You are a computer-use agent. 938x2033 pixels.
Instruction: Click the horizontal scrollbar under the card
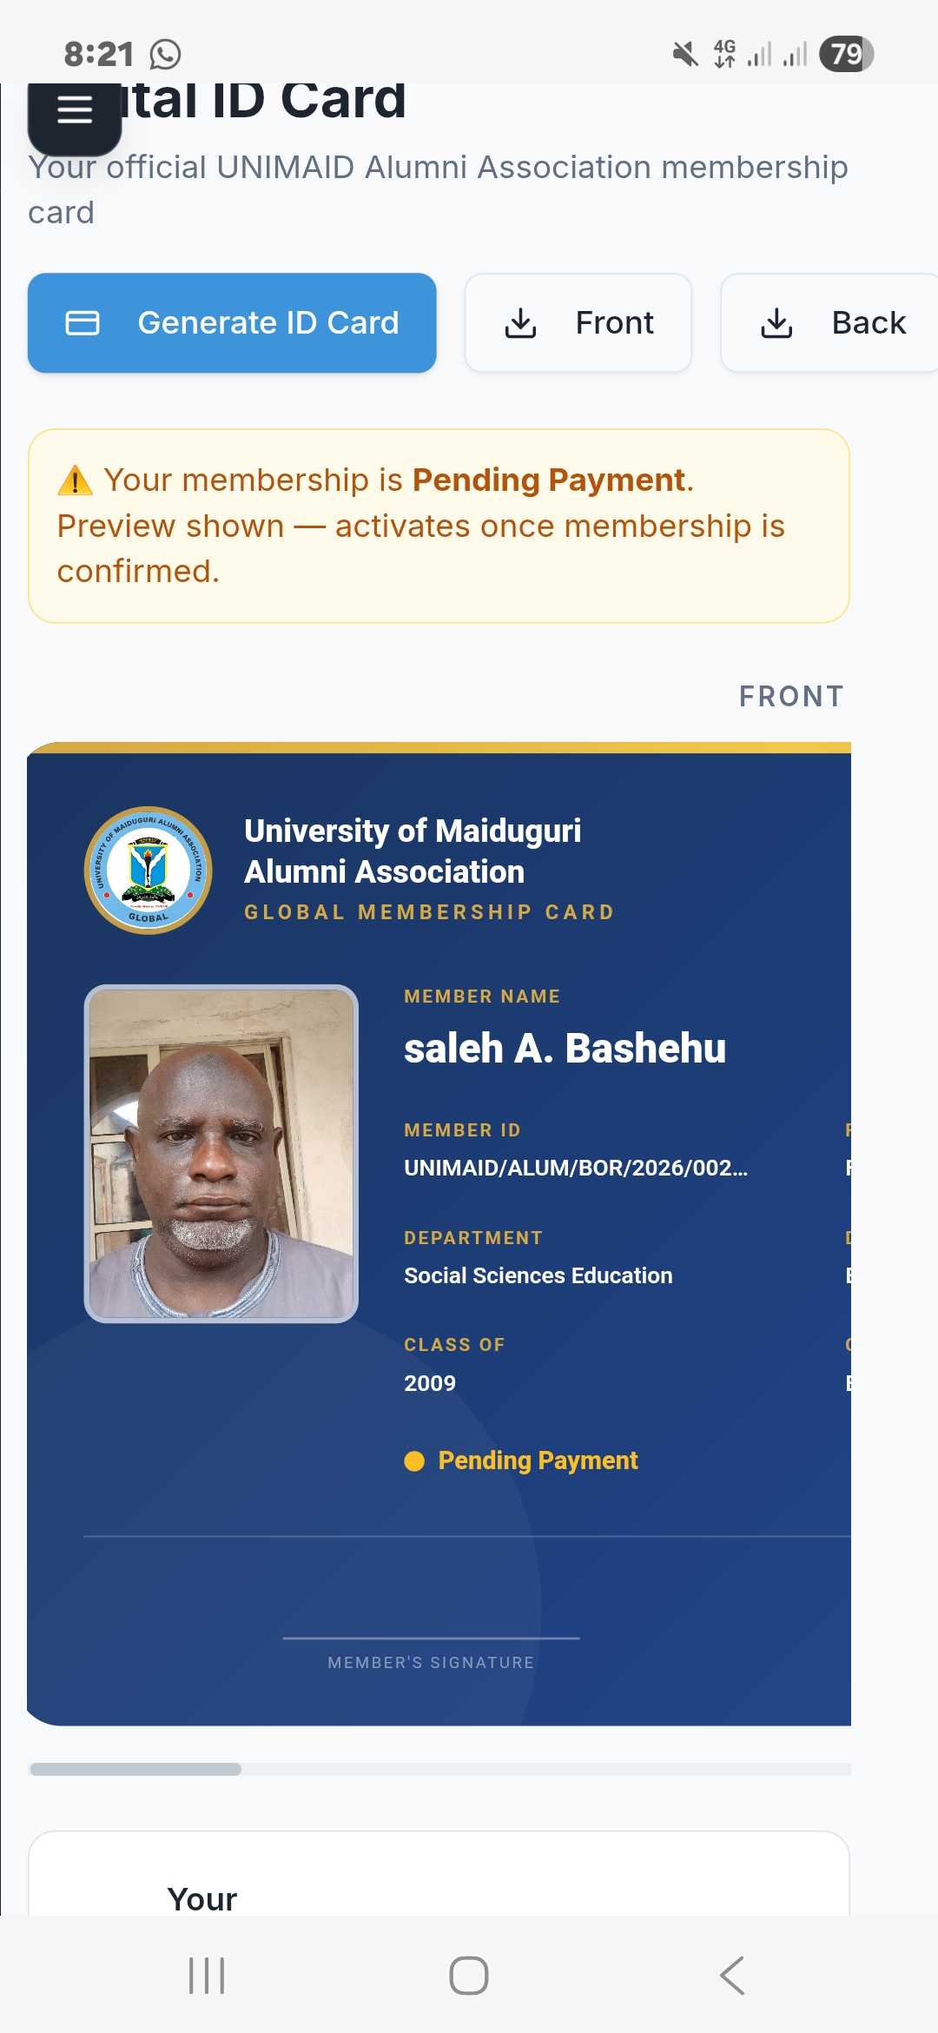click(x=439, y=1769)
